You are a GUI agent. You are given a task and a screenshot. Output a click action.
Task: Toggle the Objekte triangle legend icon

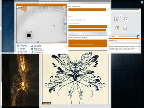point(32,46)
